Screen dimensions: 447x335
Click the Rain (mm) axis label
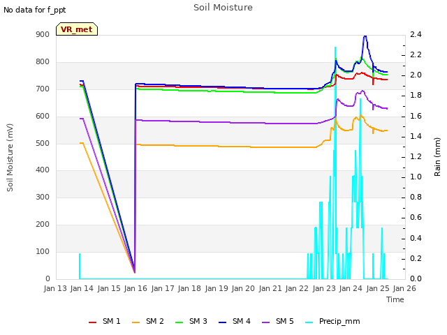(437, 157)
